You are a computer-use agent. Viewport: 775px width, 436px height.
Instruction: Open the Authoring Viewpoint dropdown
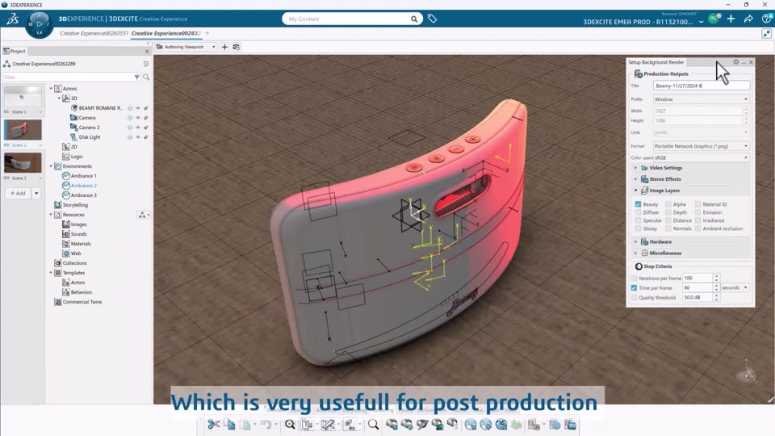tap(186, 47)
